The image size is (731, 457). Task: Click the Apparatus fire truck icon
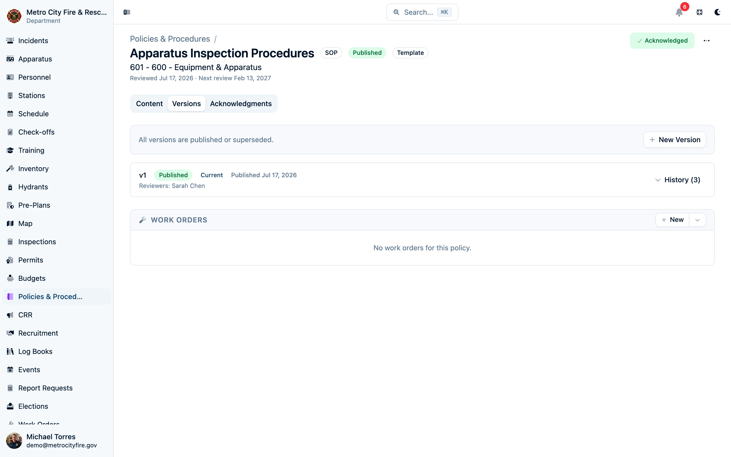[x=10, y=59]
